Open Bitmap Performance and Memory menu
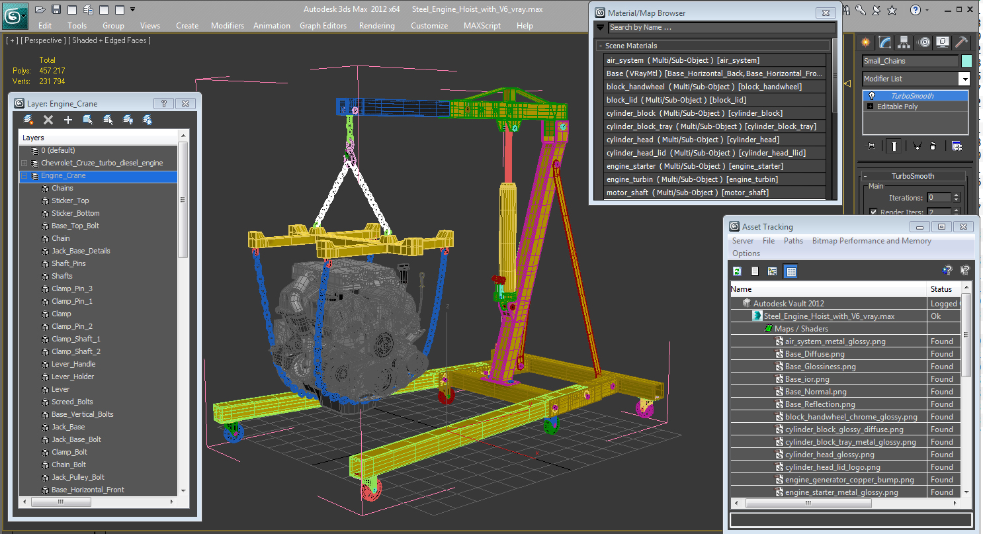 [871, 241]
